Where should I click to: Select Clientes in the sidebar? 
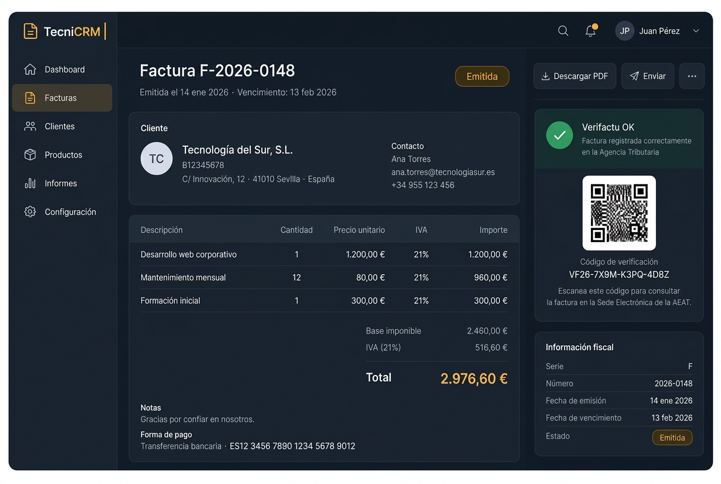point(62,127)
